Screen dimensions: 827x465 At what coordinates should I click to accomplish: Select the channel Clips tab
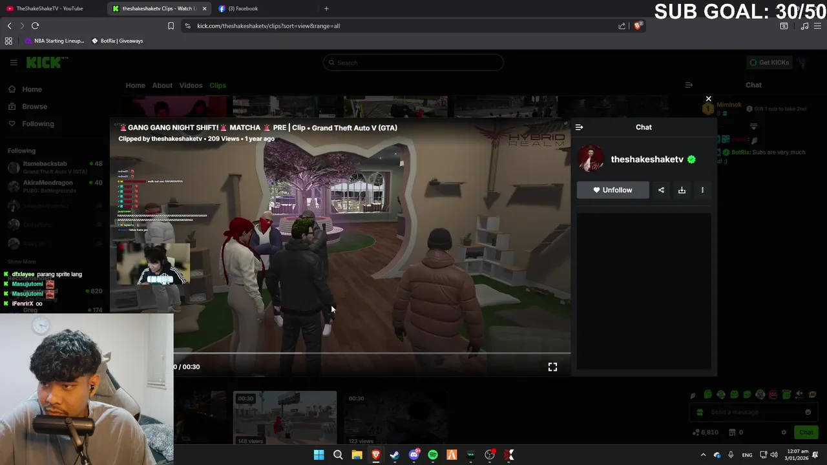tap(218, 85)
